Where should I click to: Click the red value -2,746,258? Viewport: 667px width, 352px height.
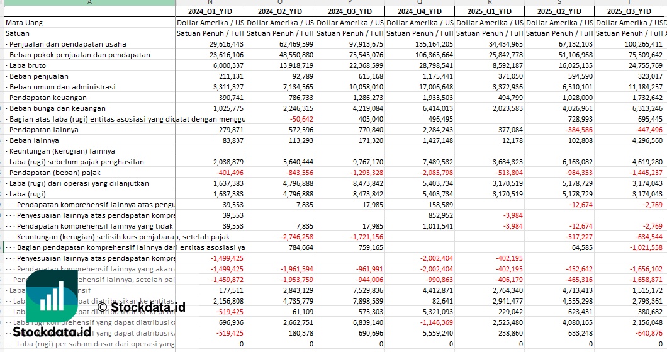click(297, 237)
